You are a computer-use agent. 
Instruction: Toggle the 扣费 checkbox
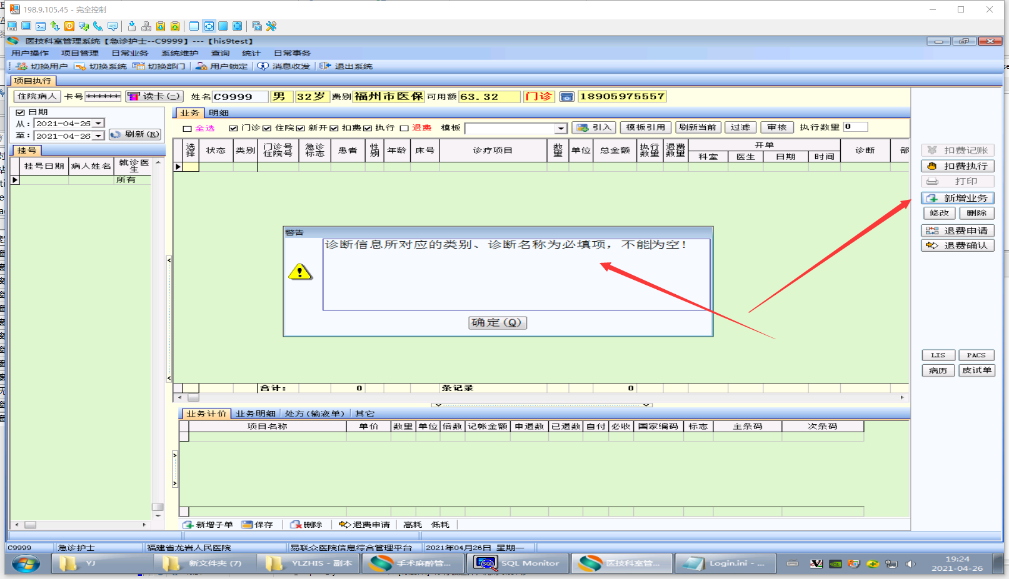tap(334, 128)
